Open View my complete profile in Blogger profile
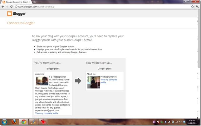201x126 pixels. [47, 113]
